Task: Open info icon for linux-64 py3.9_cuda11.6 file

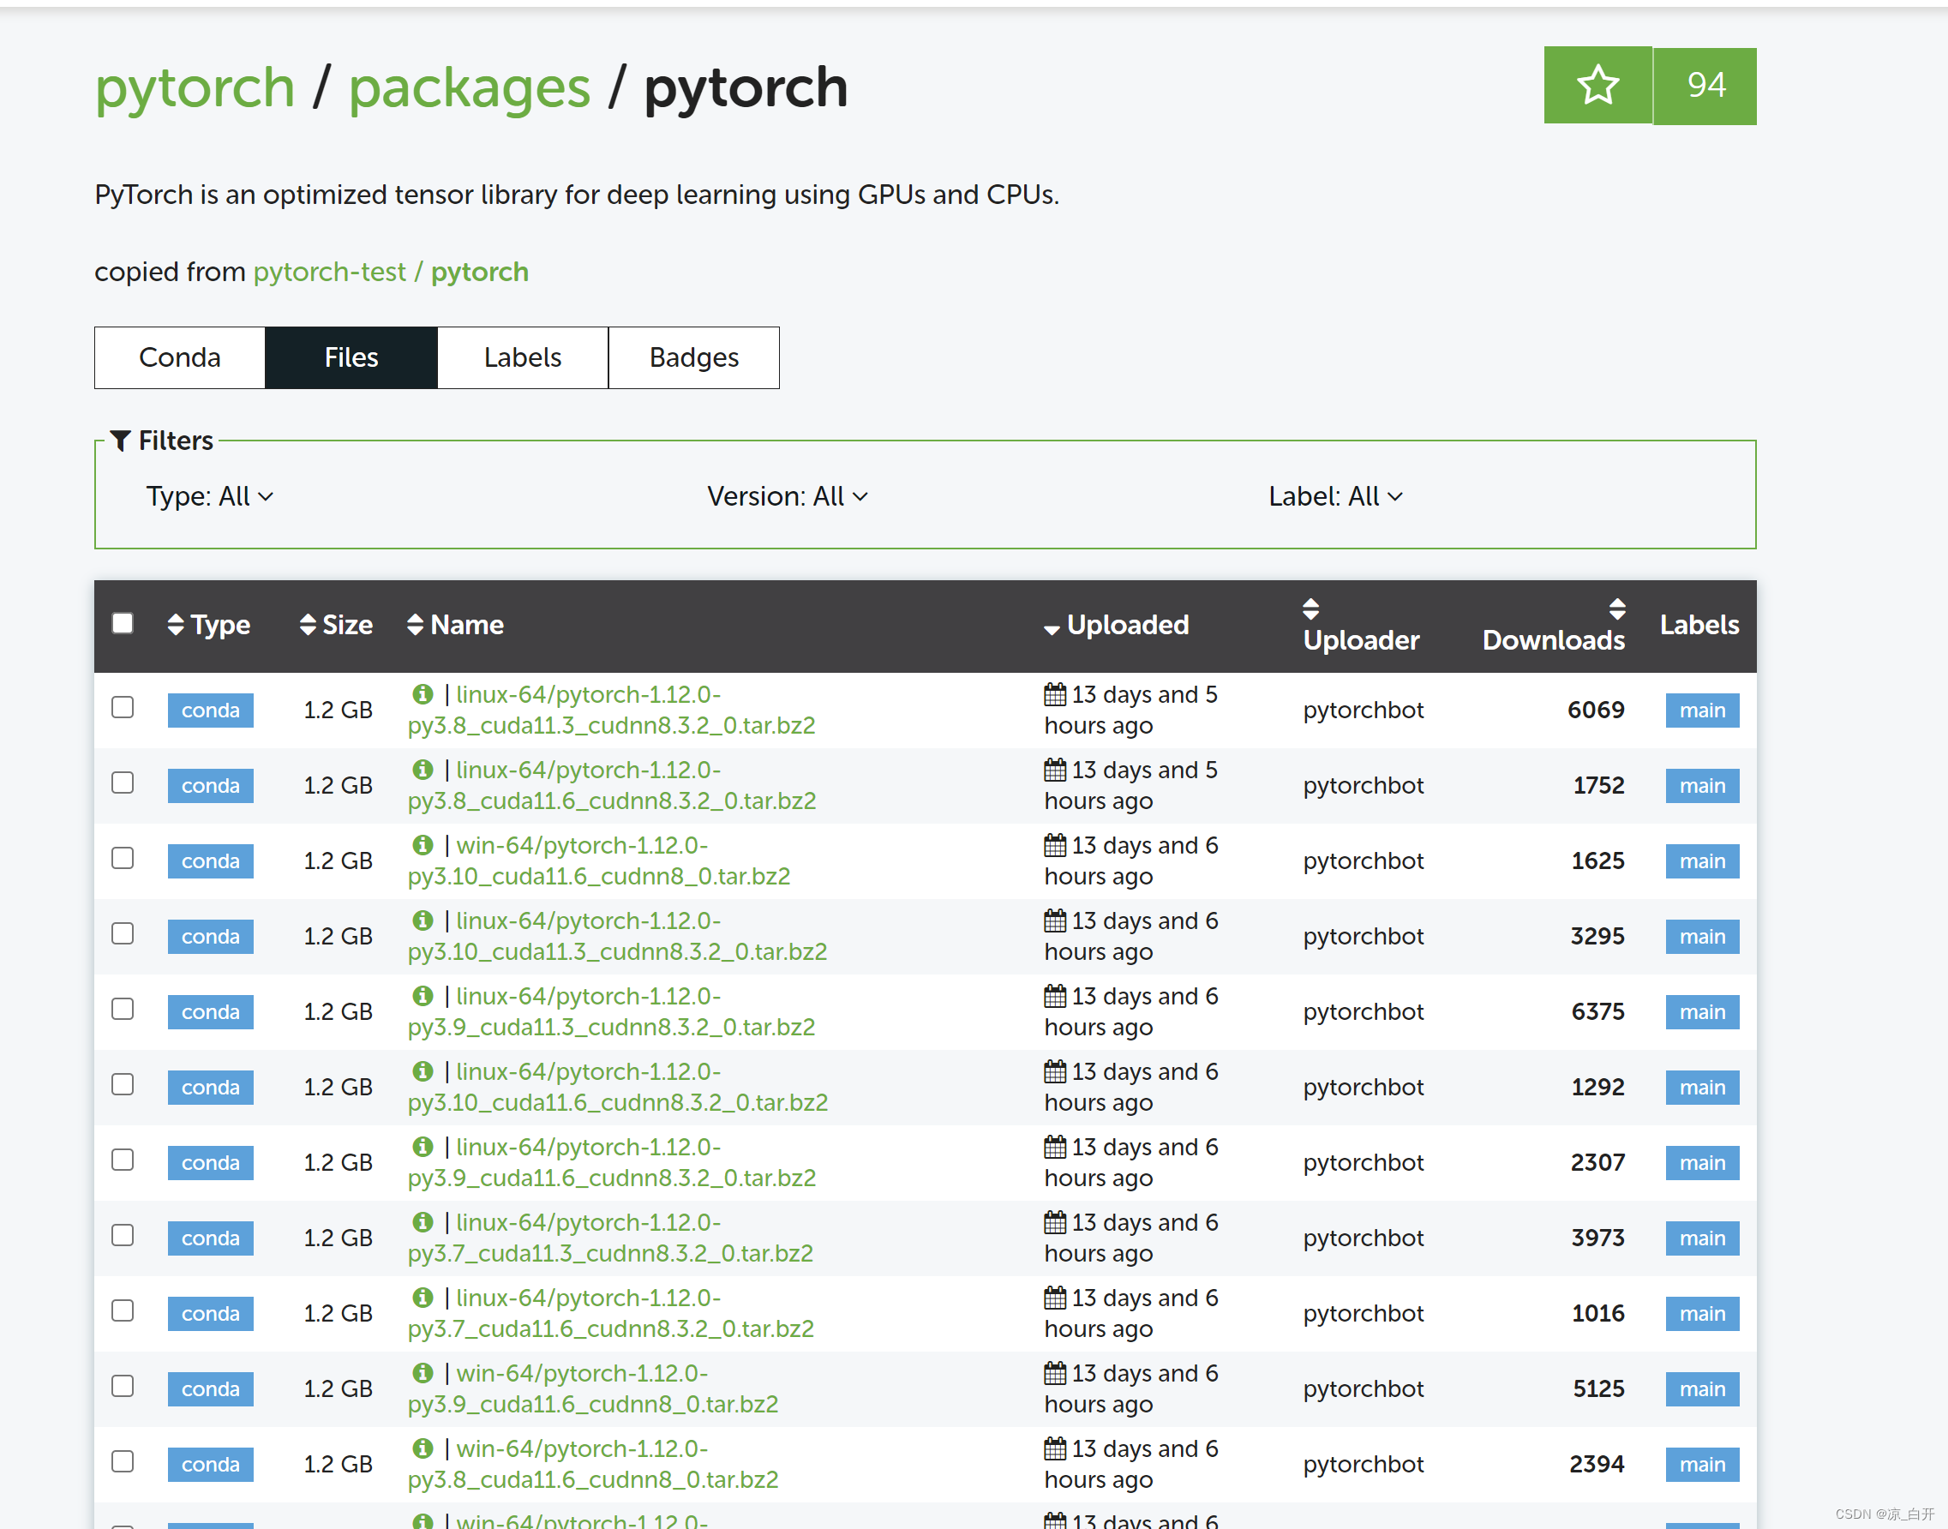Action: click(x=423, y=1145)
